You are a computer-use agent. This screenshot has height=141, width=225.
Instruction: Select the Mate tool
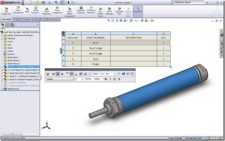27,10
